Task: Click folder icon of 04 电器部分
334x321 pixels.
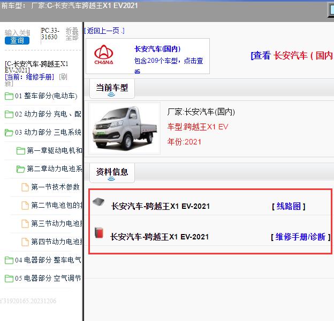Action: (x=9, y=260)
